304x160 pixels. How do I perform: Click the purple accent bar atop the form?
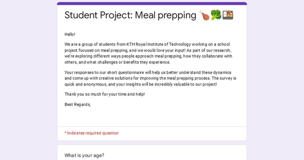pyautogui.click(x=152, y=4)
